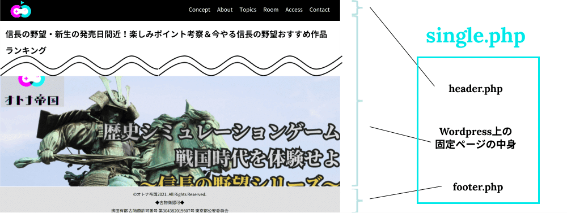Click the 歴史シミュレーションゲーム headline text
This screenshot has height=213, width=567.
(221, 133)
